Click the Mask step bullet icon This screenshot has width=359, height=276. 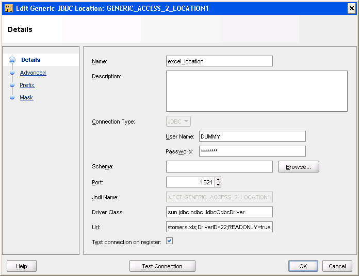(x=12, y=98)
